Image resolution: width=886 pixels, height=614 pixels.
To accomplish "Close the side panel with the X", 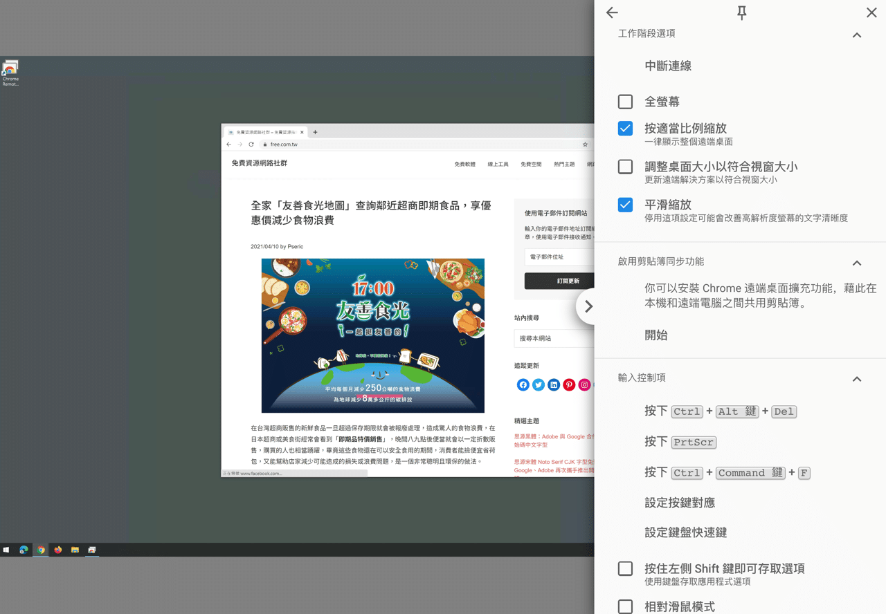I will click(871, 12).
